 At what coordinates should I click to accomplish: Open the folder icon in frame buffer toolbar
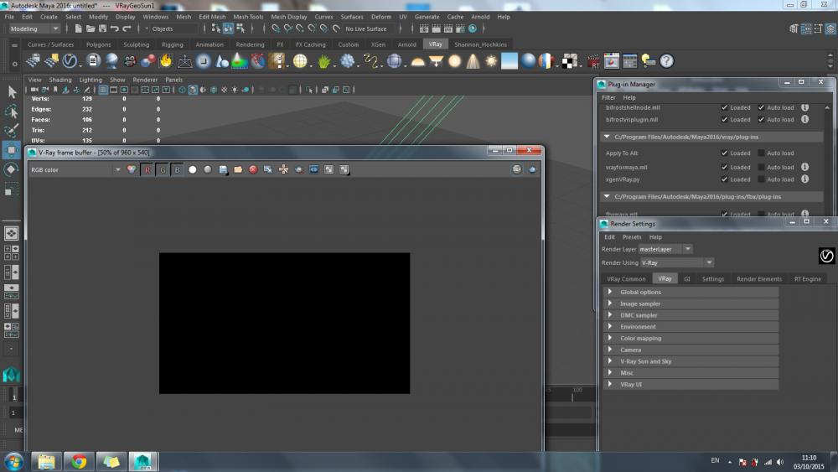pyautogui.click(x=238, y=169)
